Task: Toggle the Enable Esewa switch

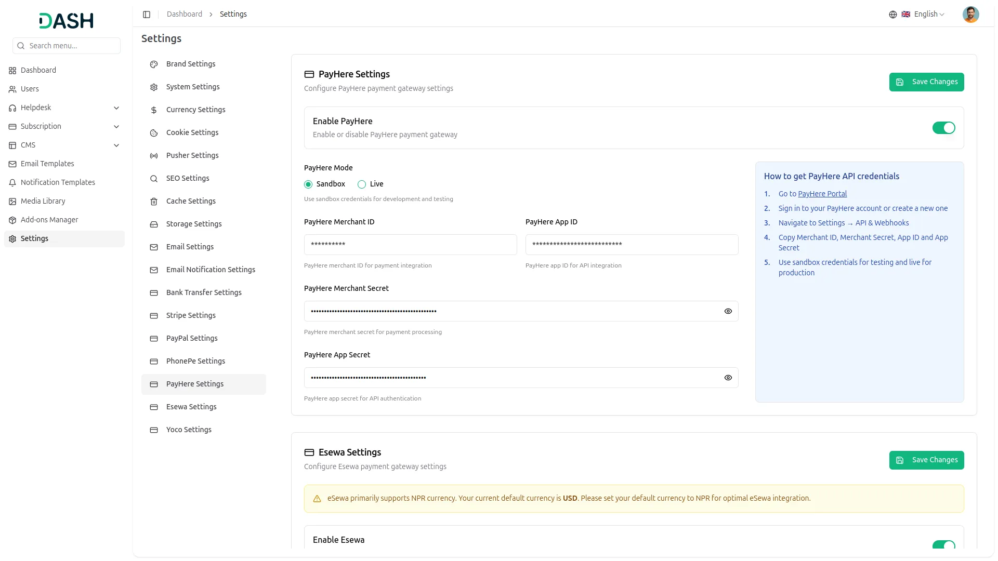Action: 943,545
